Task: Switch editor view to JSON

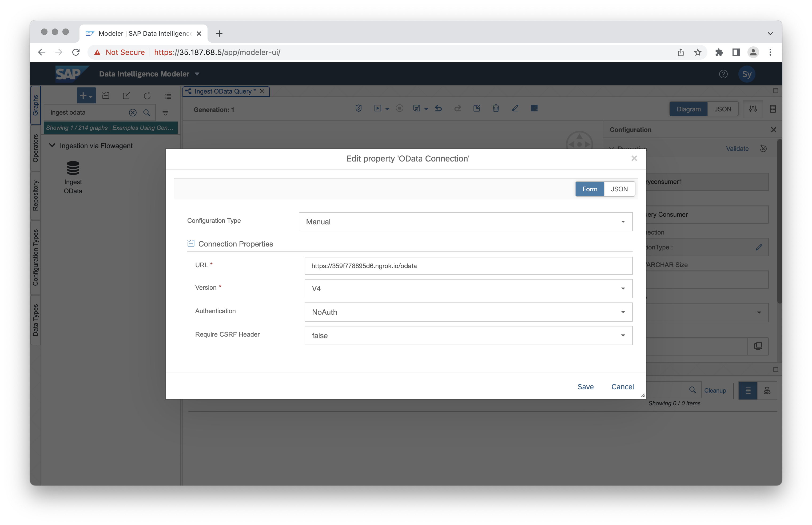Action: pyautogui.click(x=723, y=109)
